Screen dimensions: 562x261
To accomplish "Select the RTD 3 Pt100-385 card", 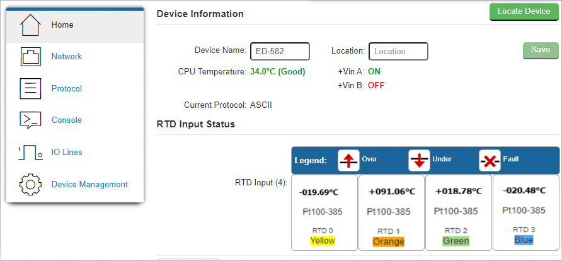I will [x=524, y=211].
